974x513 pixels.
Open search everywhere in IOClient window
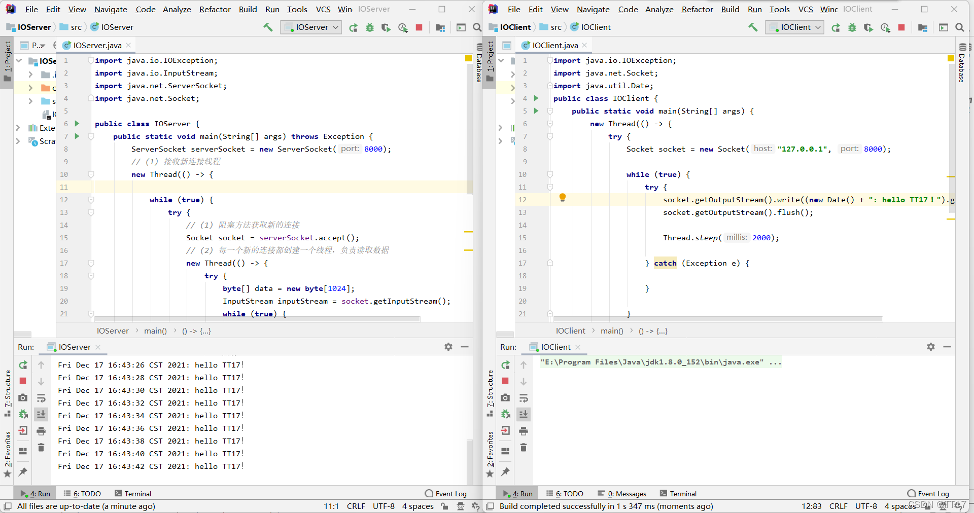coord(960,27)
